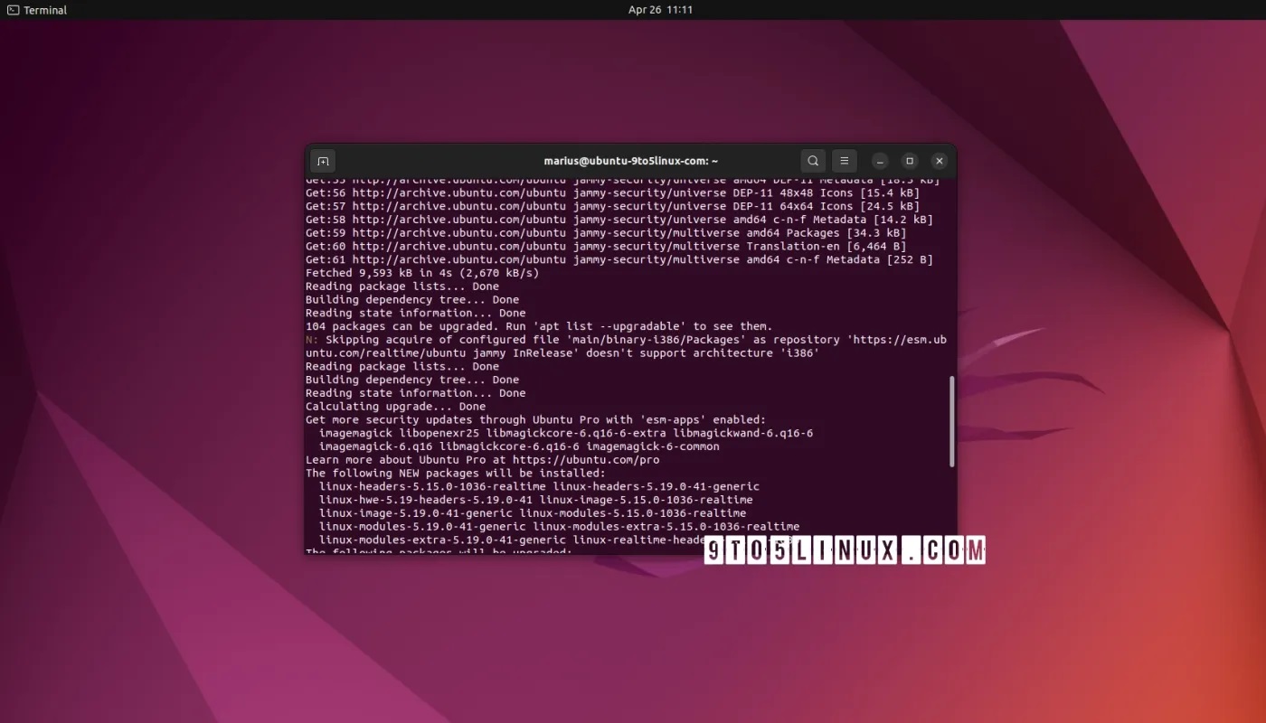The height and width of the screenshot is (723, 1266).
Task: Close the terminal window
Action: pos(940,161)
